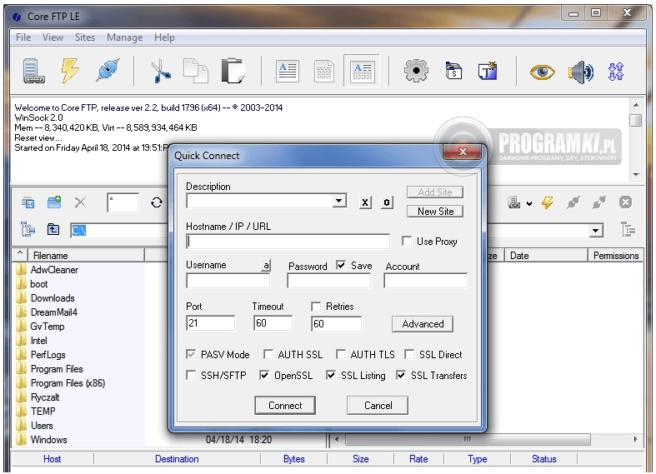Image resolution: width=656 pixels, height=474 pixels.
Task: Click the remote panel lightning icon
Action: (548, 202)
